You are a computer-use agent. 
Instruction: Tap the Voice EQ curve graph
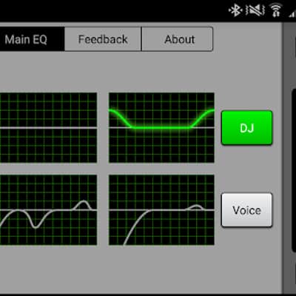tap(161, 210)
